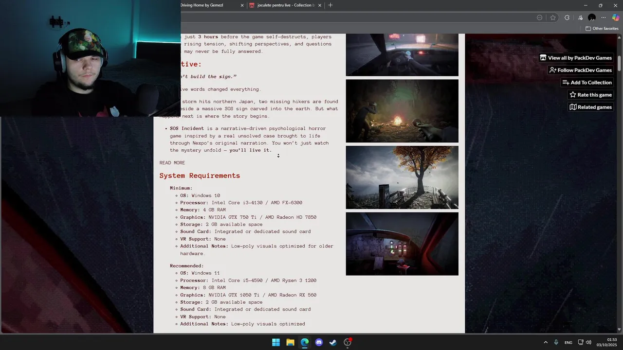Open the Other favorites folder
This screenshot has height=350, width=623.
(x=602, y=28)
